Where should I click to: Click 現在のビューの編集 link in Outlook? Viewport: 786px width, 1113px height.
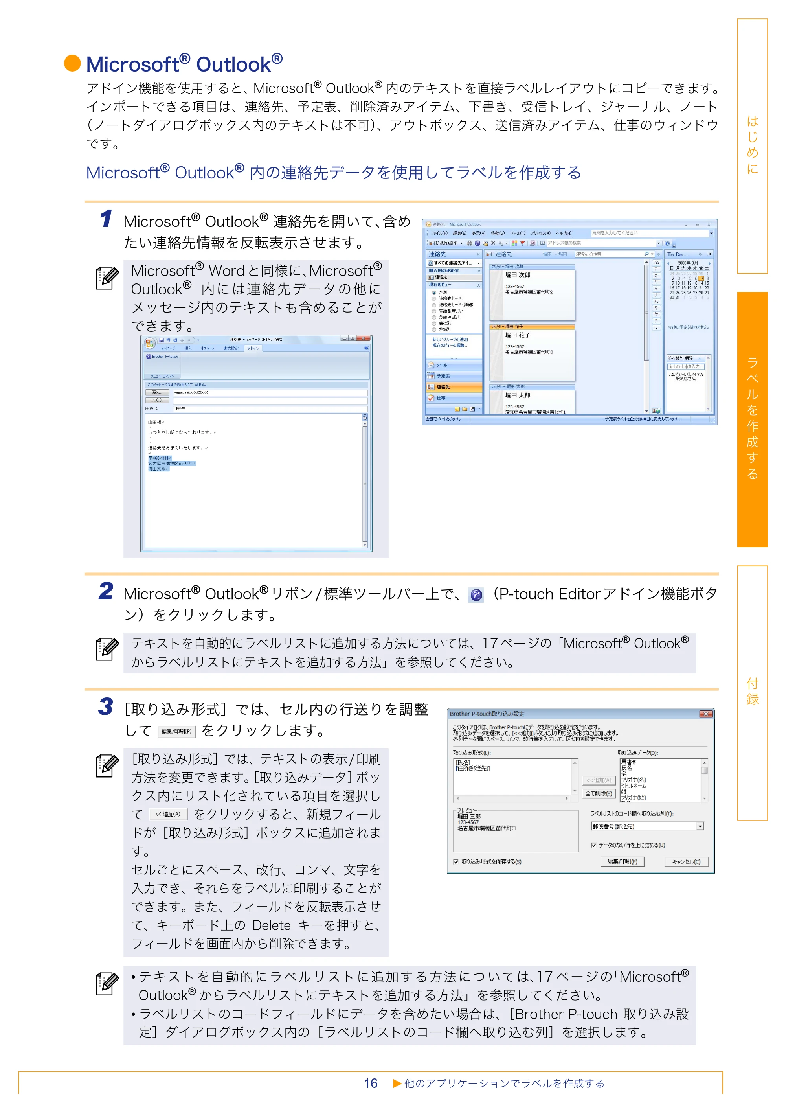pyautogui.click(x=449, y=346)
